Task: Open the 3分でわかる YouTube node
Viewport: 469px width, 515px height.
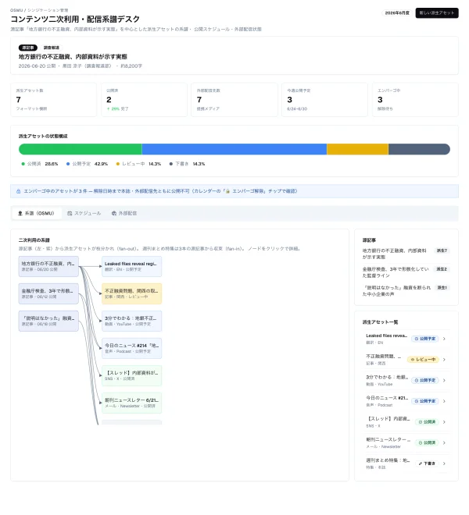Action: tap(131, 321)
